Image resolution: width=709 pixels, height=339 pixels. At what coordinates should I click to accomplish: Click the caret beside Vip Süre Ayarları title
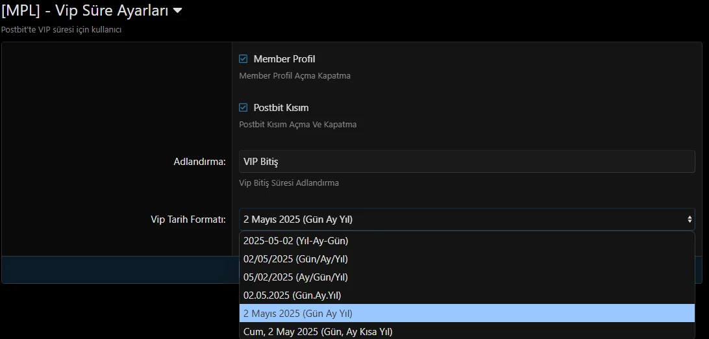pos(178,10)
